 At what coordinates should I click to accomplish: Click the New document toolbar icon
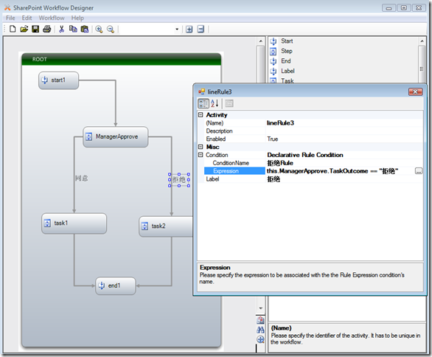click(13, 29)
